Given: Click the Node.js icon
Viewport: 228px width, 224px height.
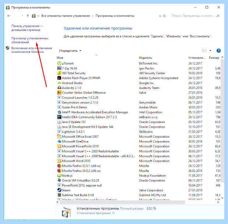Looking at the screenshot, I should (x=59, y=176).
